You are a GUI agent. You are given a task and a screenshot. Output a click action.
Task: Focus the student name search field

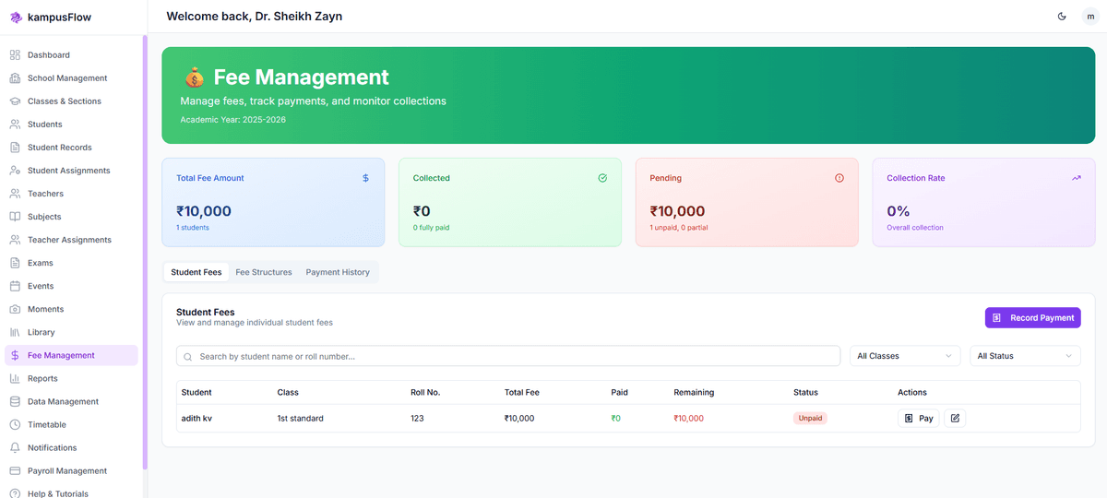pyautogui.click(x=508, y=356)
